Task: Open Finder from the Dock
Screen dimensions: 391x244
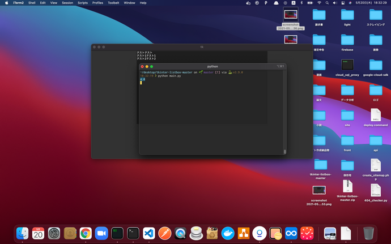Action: pyautogui.click(x=23, y=234)
